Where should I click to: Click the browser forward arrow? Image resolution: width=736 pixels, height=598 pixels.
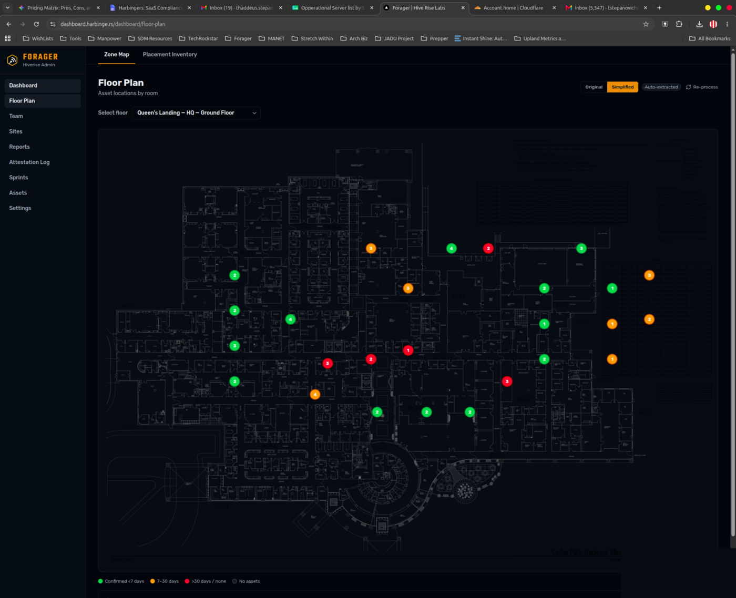click(23, 24)
